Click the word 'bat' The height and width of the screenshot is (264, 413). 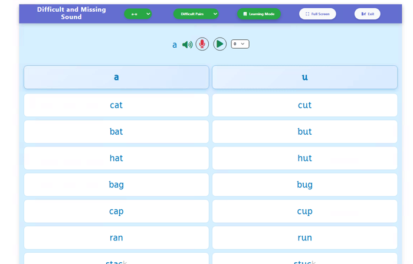[116, 132]
